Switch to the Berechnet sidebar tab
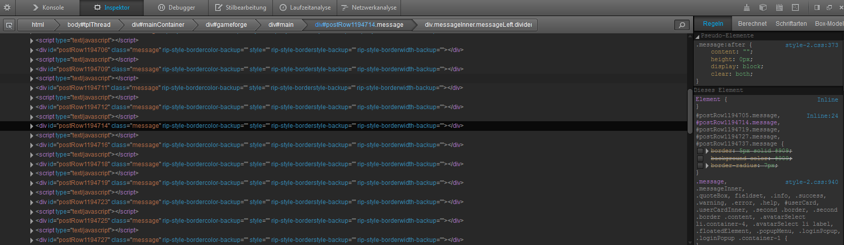 point(752,24)
